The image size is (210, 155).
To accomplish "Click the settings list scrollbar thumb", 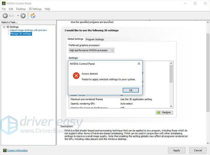I will (x=171, y=74).
